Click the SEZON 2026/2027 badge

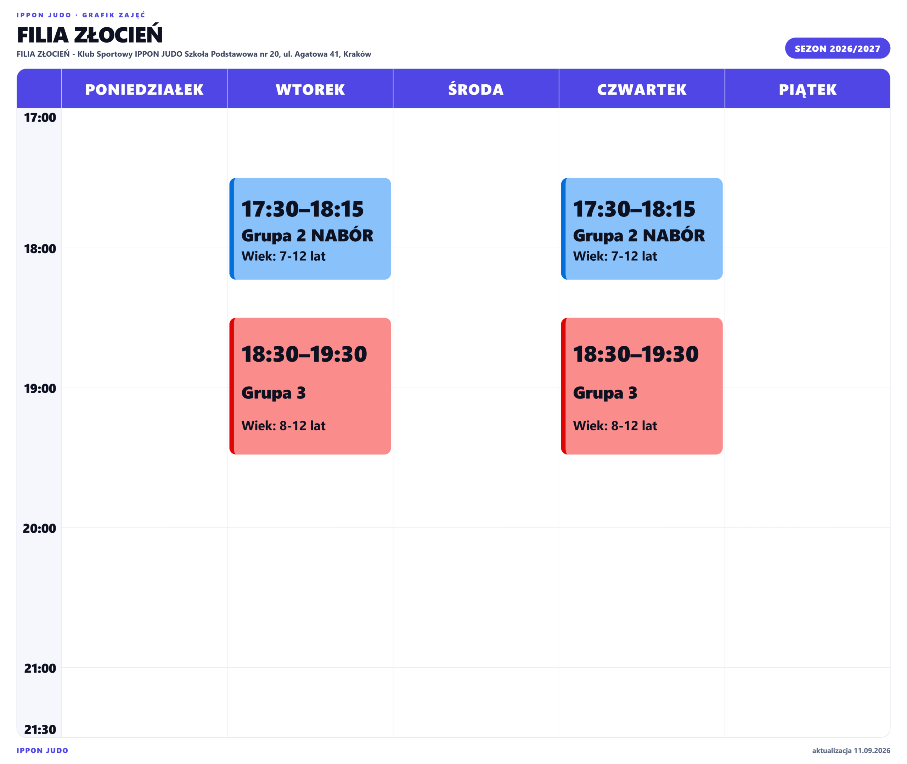pos(837,48)
